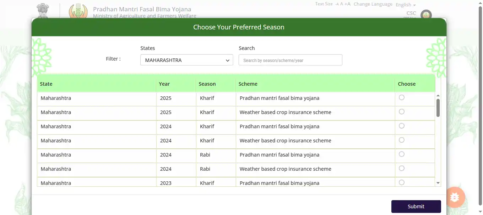The height and width of the screenshot is (215, 483).
Task: Click the Scheme column header
Action: click(x=248, y=84)
